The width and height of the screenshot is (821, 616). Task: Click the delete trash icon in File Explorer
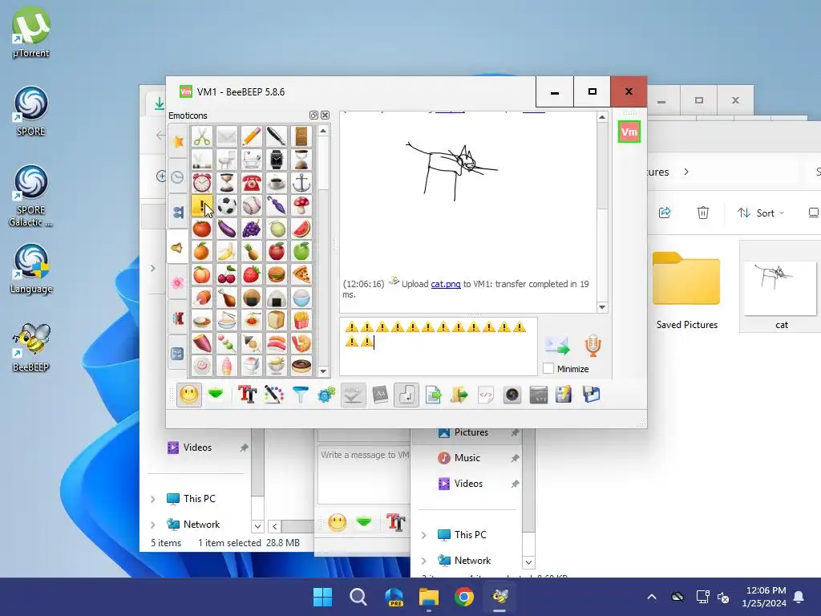[702, 213]
